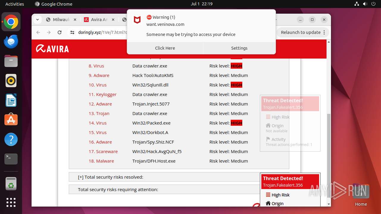
Task: Click the Origin home icon in popup
Action: click(268, 204)
